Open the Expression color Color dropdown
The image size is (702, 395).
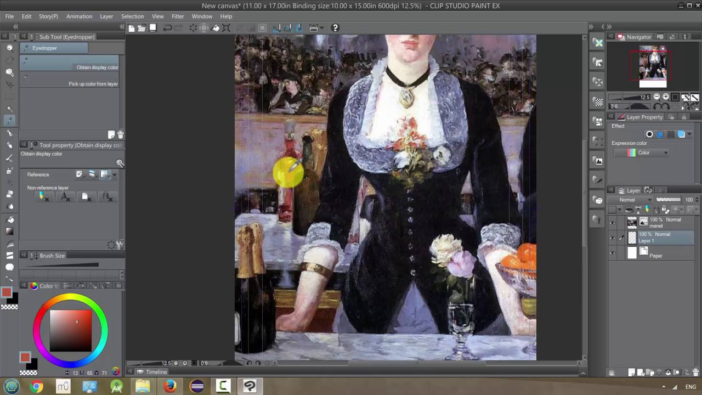[x=641, y=153]
